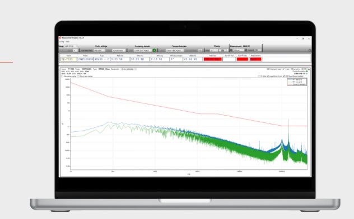Click the green frequency domain add icon
Viewport: 354px width, 219px height.
[155, 50]
